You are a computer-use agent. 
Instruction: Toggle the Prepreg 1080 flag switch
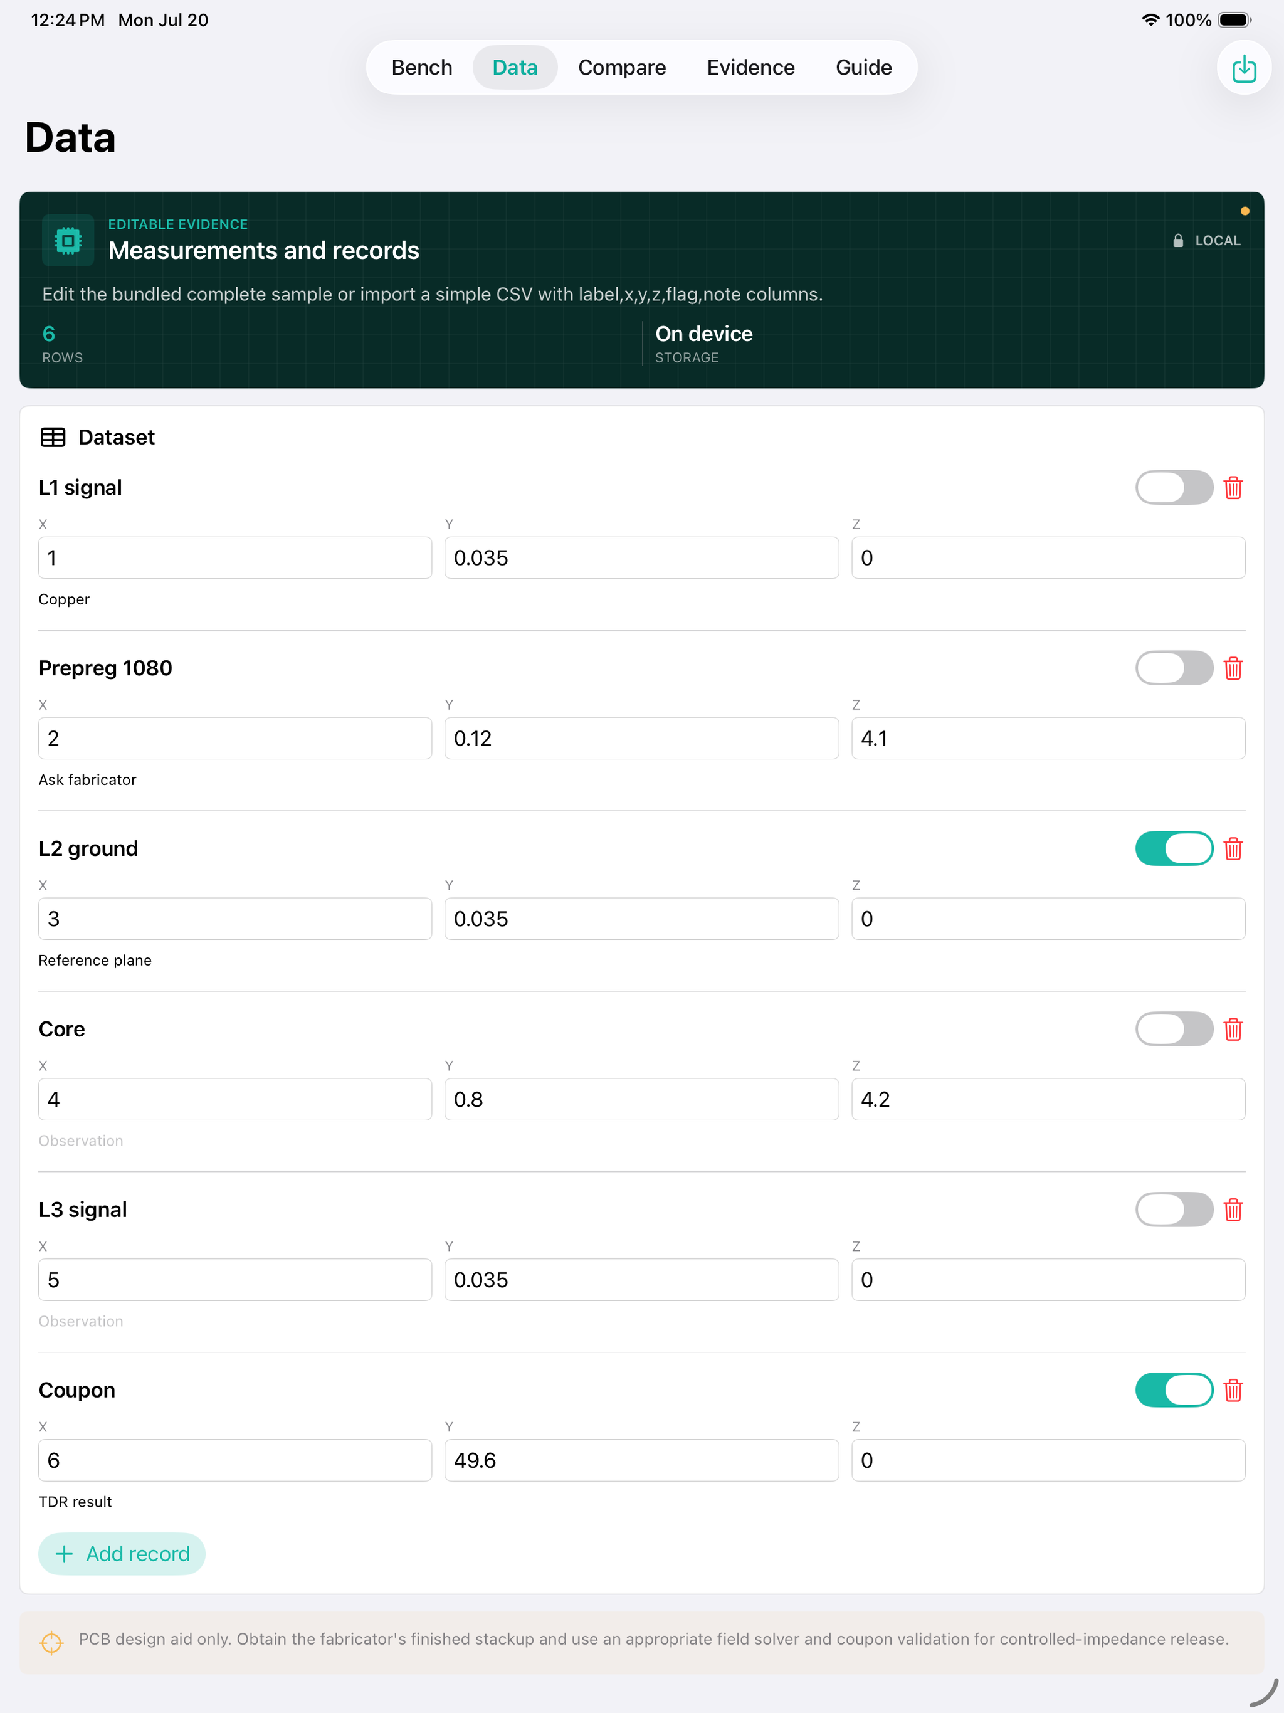1174,668
